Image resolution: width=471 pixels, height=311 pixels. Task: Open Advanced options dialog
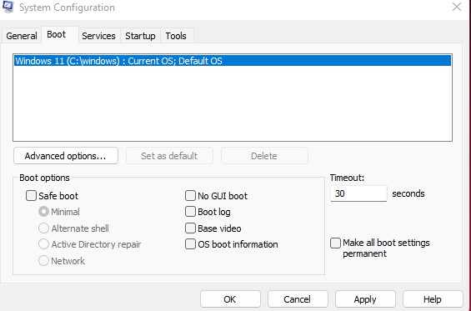66,156
